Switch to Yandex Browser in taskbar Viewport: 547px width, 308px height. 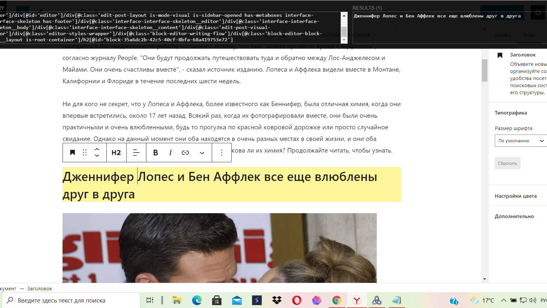coord(357,300)
